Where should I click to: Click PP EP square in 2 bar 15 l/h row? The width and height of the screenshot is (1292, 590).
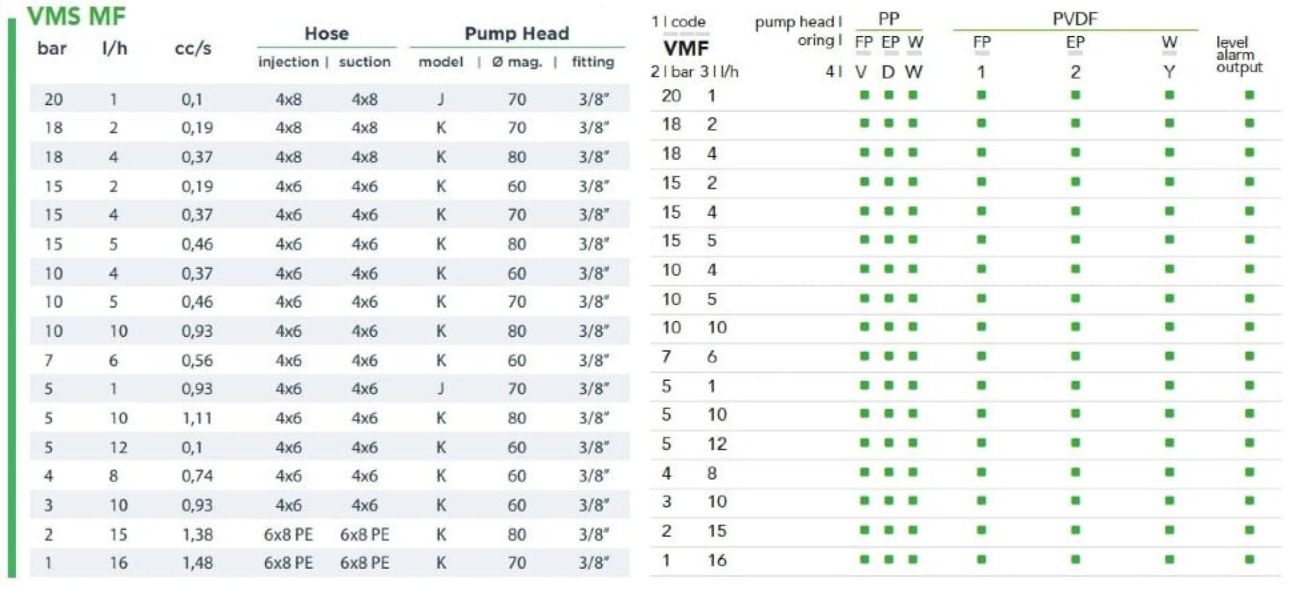[x=889, y=530]
